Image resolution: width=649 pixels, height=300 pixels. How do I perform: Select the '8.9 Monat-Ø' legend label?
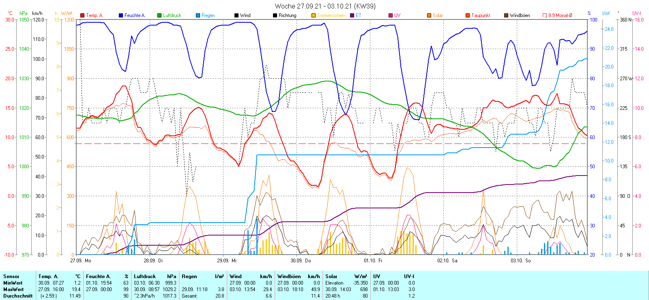pos(560,15)
